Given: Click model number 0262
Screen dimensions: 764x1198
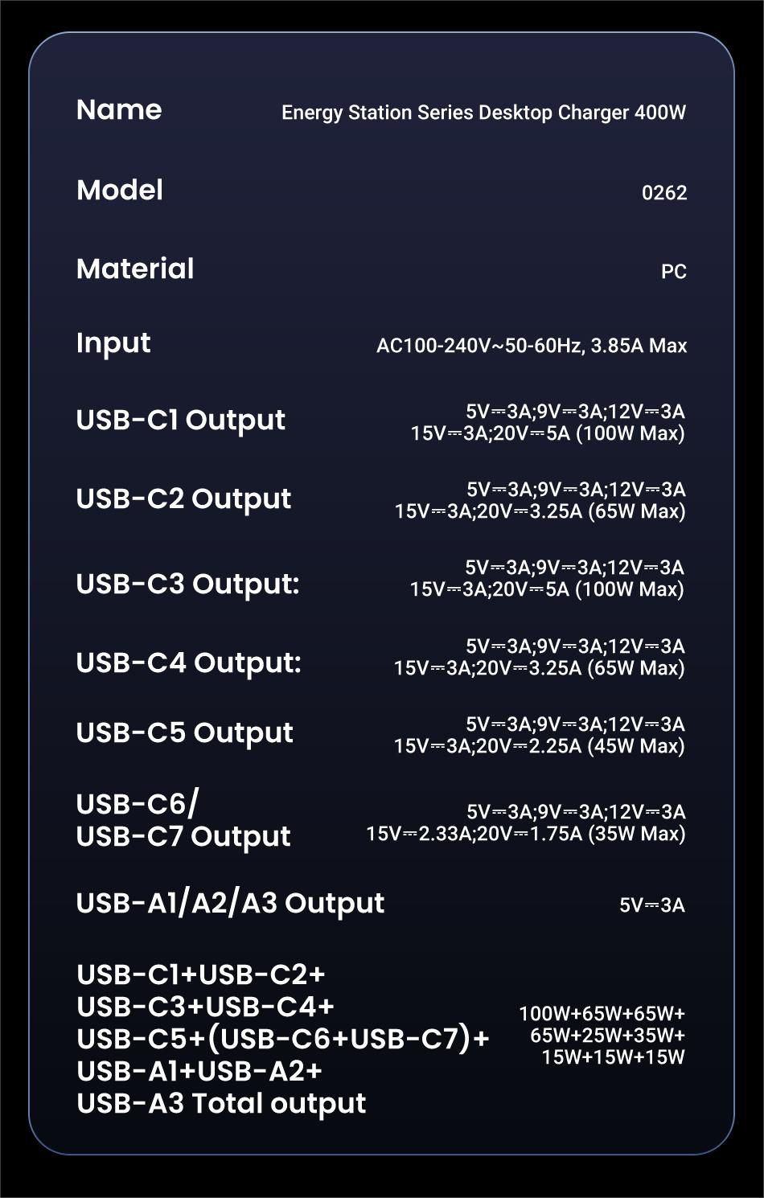Looking at the screenshot, I should 664,193.
